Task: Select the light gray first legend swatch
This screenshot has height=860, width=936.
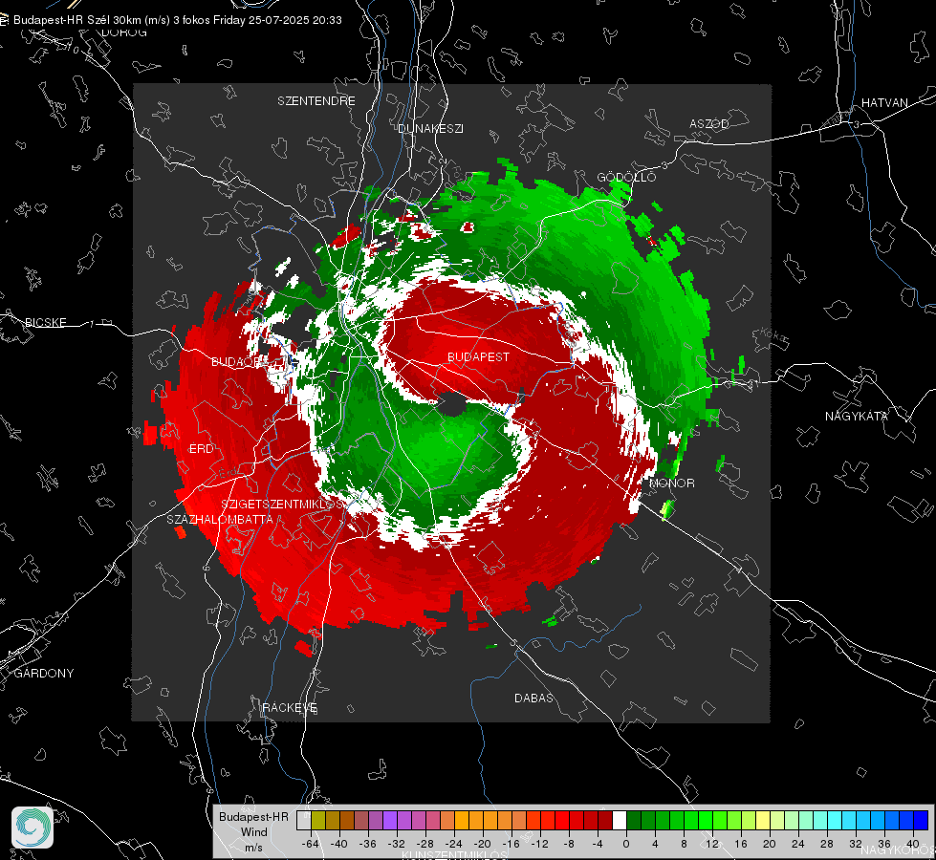Action: tap(304, 821)
